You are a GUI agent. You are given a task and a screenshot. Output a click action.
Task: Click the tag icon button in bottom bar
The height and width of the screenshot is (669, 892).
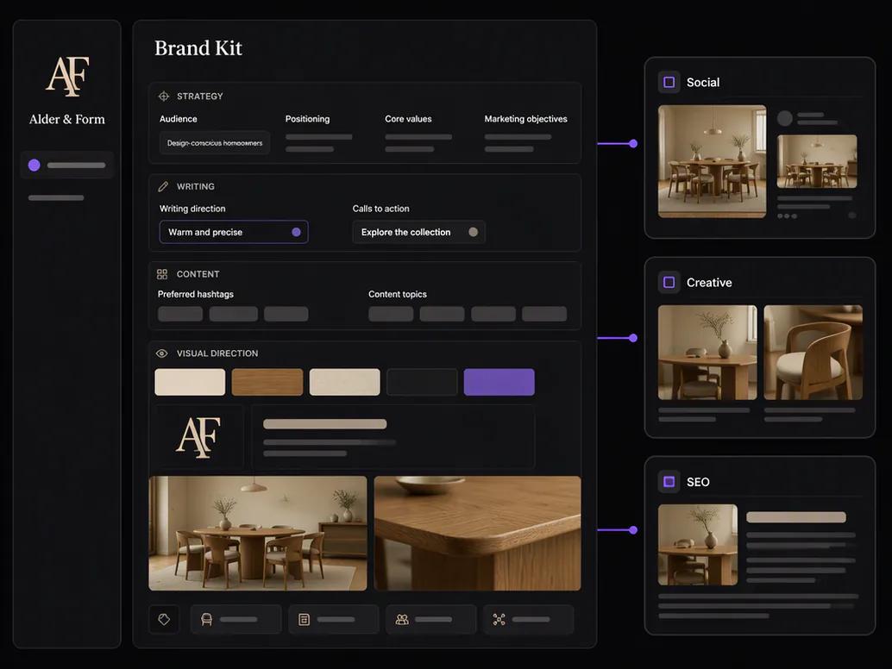[164, 620]
